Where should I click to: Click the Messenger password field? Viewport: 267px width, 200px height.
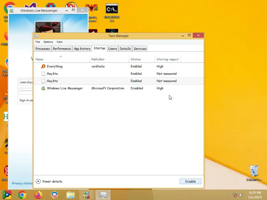click(26, 91)
